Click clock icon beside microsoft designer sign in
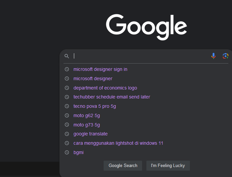The height and width of the screenshot is (177, 232). [x=67, y=69]
